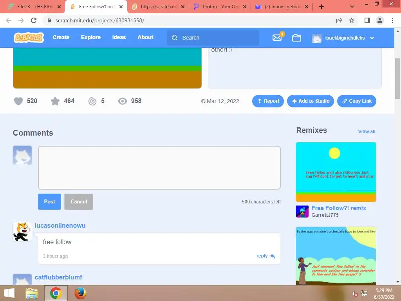Expand the account dropdown arrow
This screenshot has height=301, width=401.
coord(372,38)
